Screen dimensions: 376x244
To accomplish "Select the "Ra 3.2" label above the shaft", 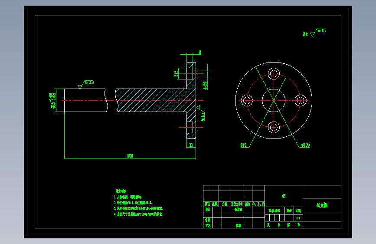I will tap(89, 82).
